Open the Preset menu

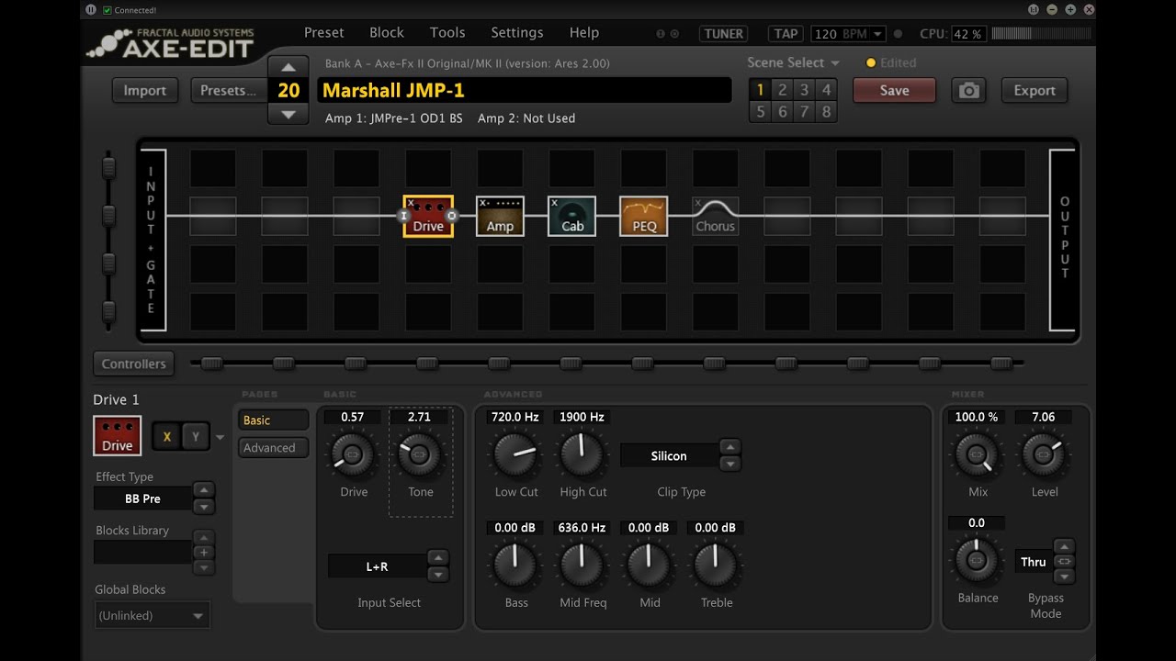324,32
